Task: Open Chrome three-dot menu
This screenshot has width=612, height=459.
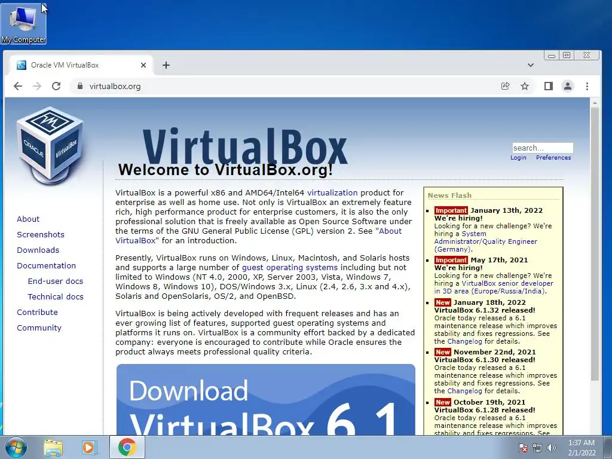Action: [587, 86]
